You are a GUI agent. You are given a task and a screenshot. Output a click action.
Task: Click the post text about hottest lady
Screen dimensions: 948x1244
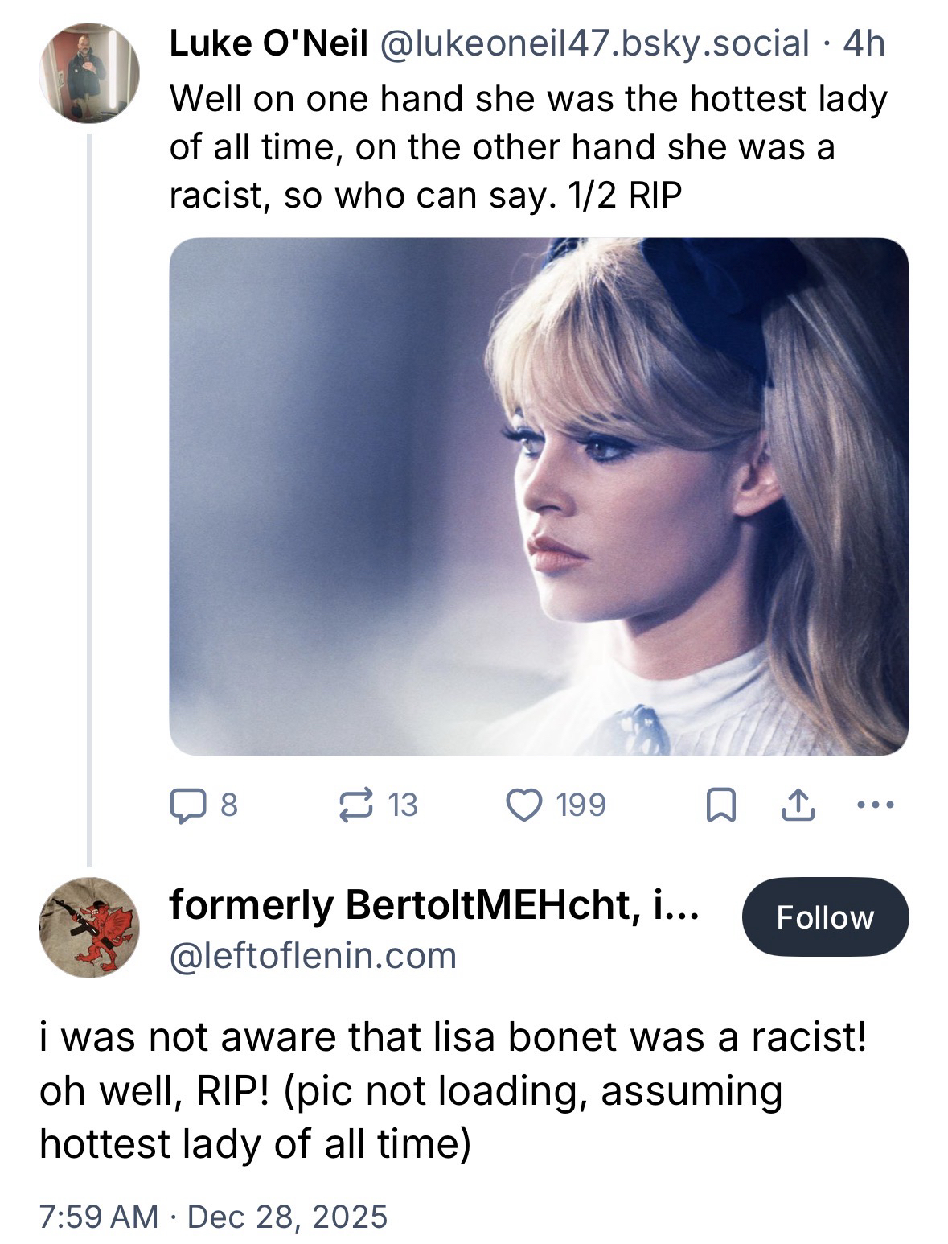click(x=527, y=147)
